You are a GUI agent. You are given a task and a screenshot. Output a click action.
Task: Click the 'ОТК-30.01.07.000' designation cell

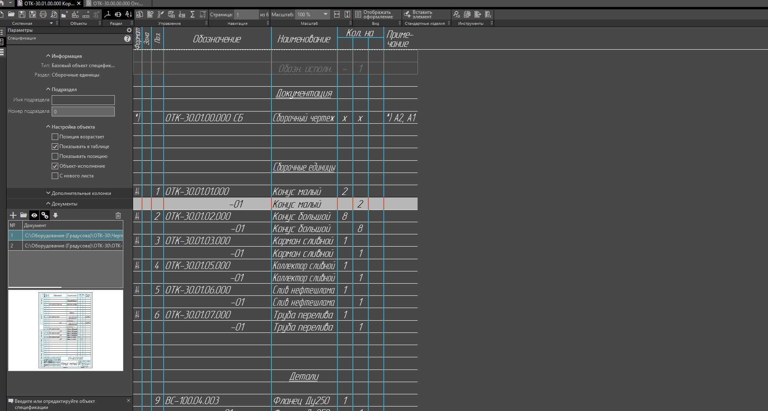click(x=217, y=315)
